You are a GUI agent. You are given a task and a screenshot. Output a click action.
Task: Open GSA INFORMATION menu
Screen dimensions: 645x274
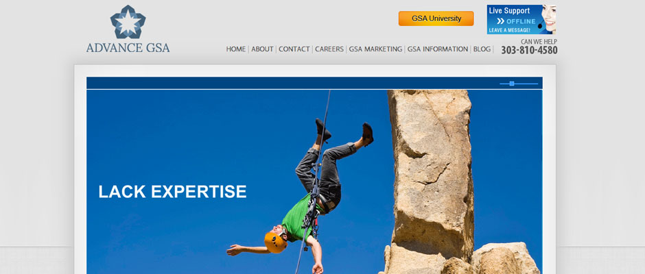(438, 49)
